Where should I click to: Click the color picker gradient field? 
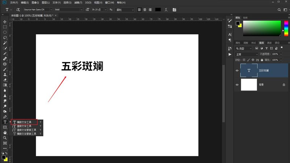262,28
